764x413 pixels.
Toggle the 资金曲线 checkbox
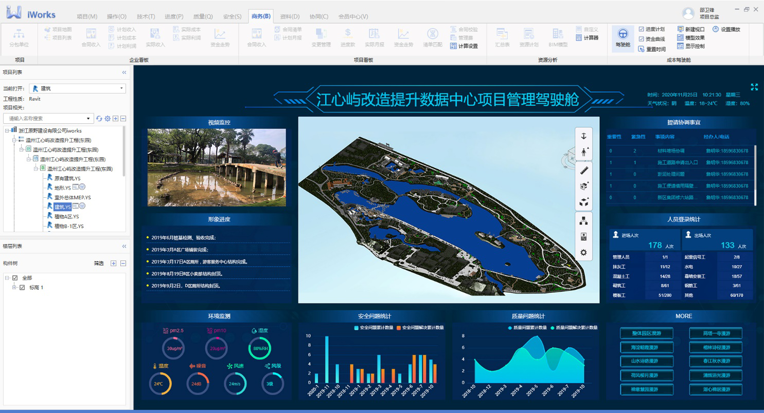(641, 39)
